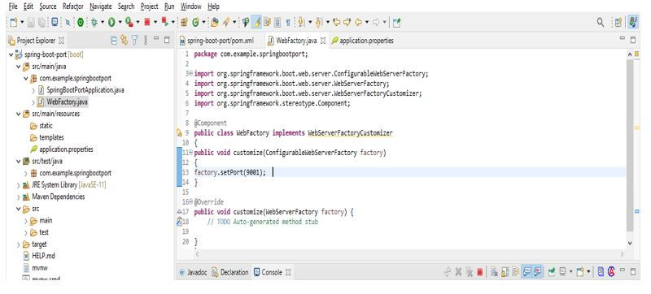Click the Open Perspective icon
This screenshot has height=294, width=651.
[x=618, y=23]
